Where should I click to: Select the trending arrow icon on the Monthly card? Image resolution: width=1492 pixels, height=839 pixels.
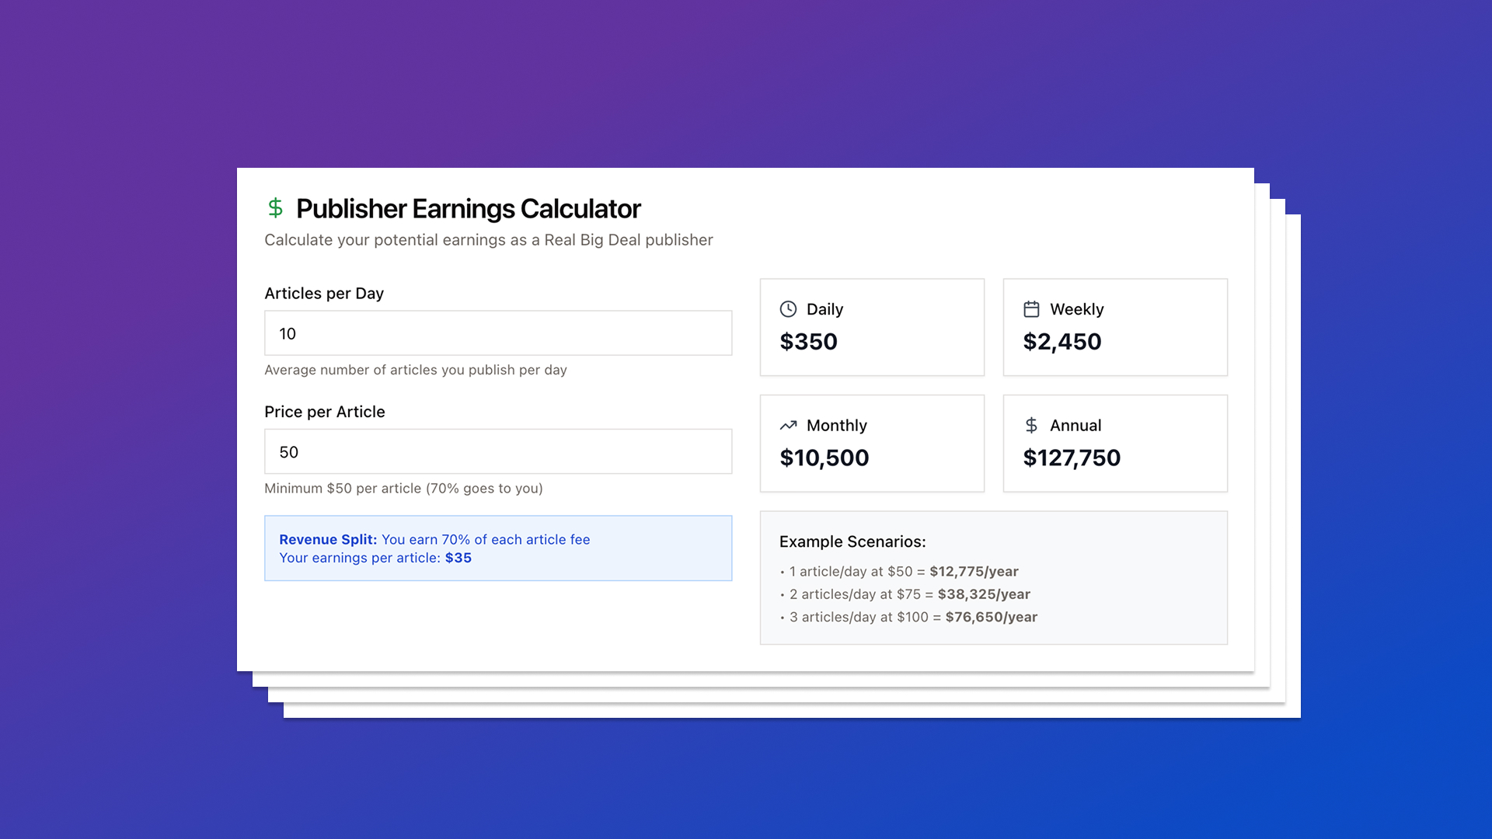pos(788,425)
